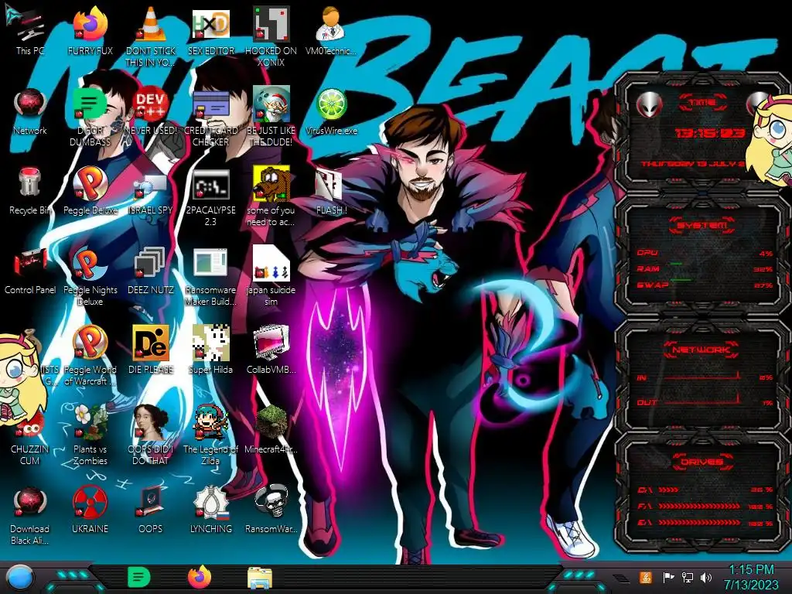The height and width of the screenshot is (594, 792).
Task: Launch the Dev C++ NEVER USED icon
Action: pyautogui.click(x=151, y=111)
